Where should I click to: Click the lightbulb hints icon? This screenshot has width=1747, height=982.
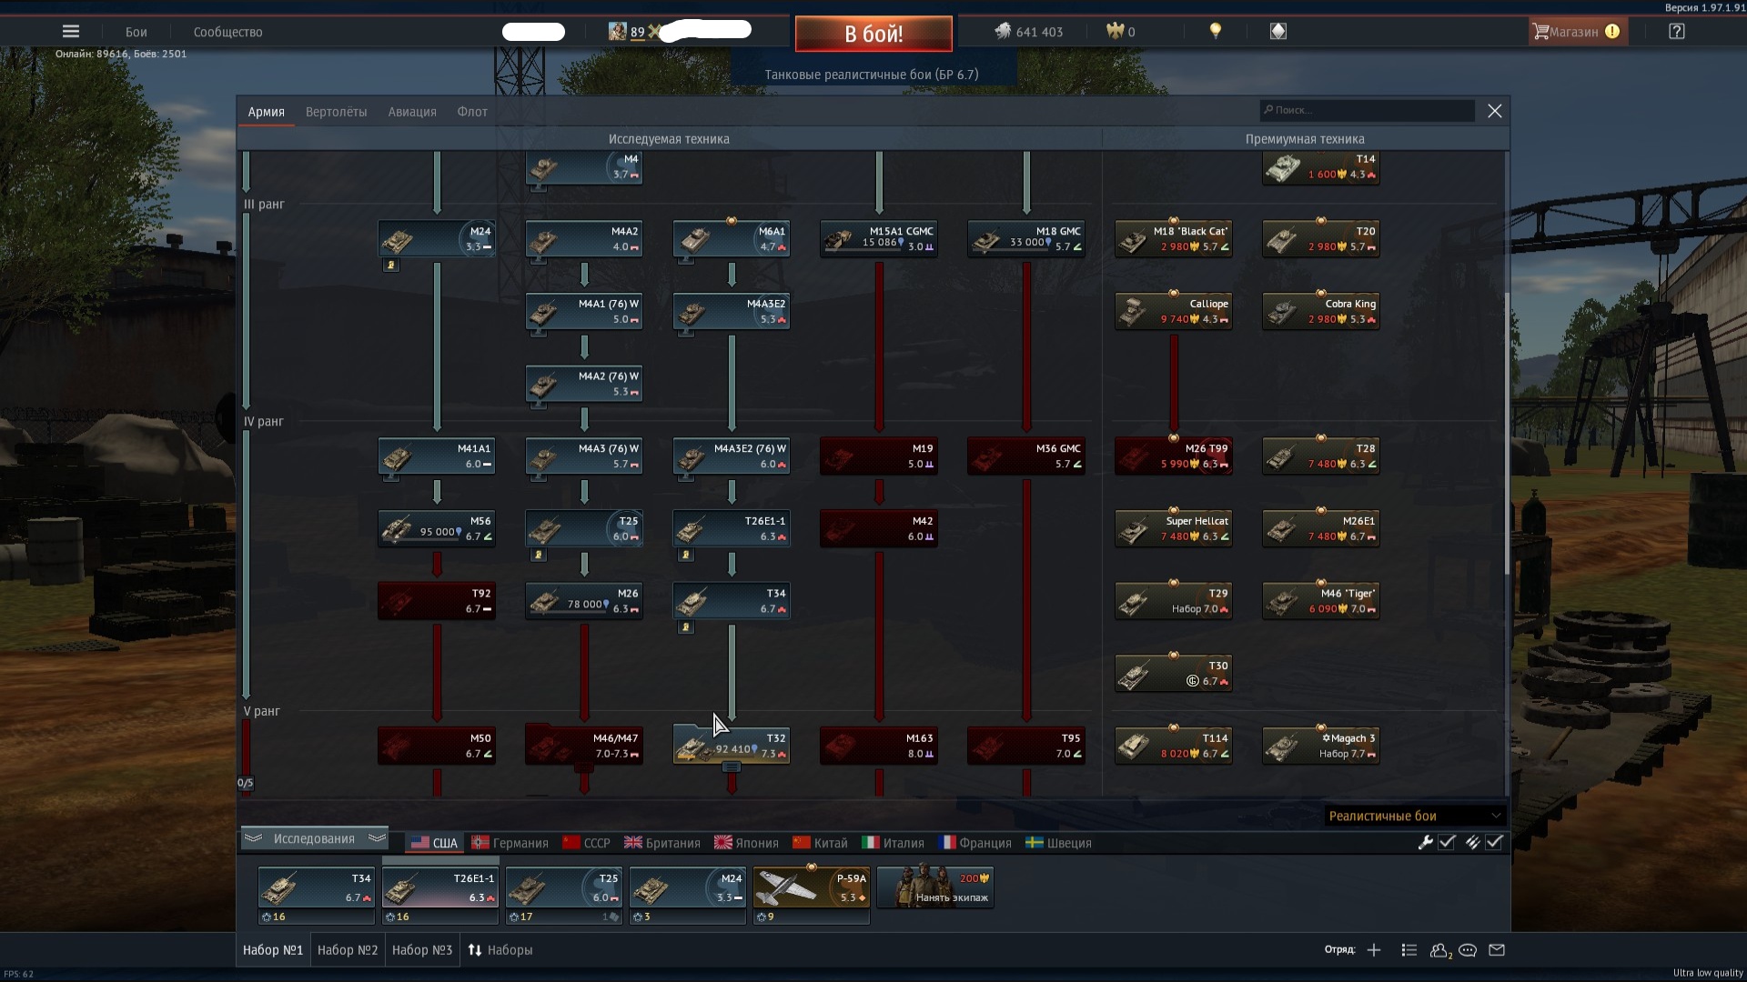click(1215, 31)
